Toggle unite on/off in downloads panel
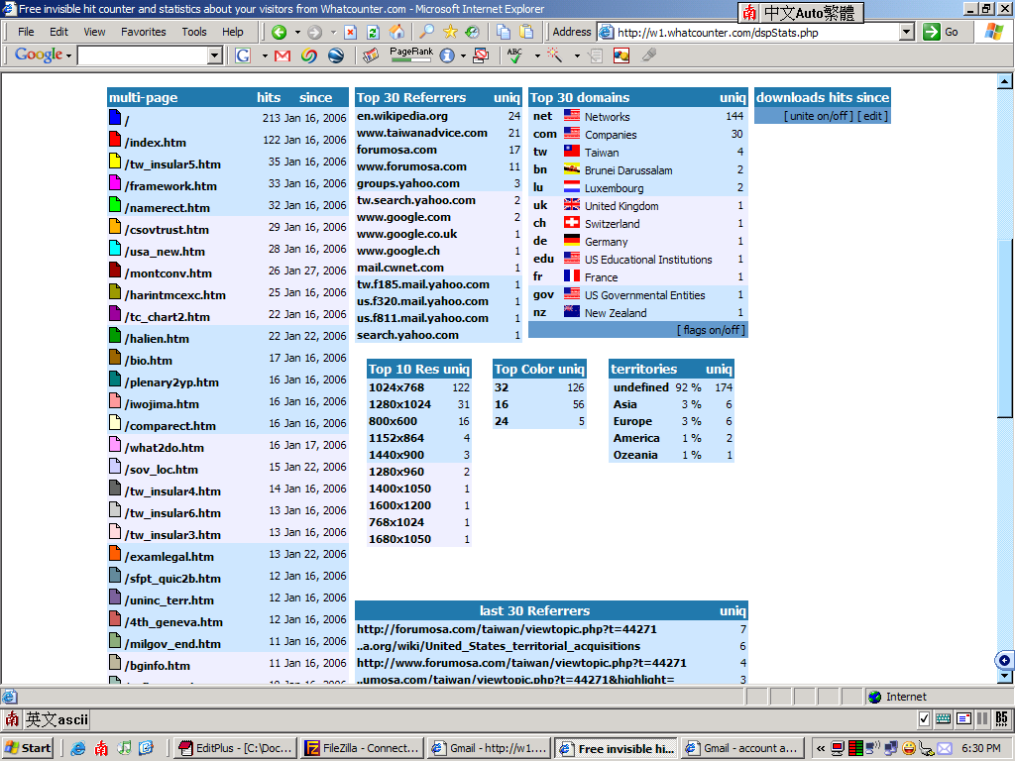Image resolution: width=1015 pixels, height=761 pixels. 819,116
